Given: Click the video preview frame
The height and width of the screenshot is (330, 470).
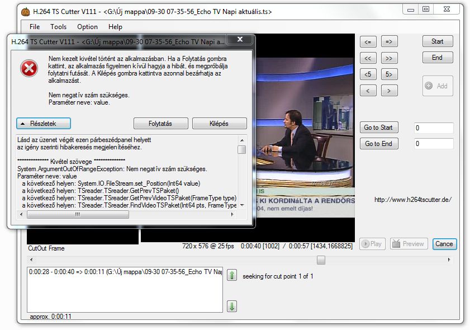Looking at the screenshot, I should point(305,138).
